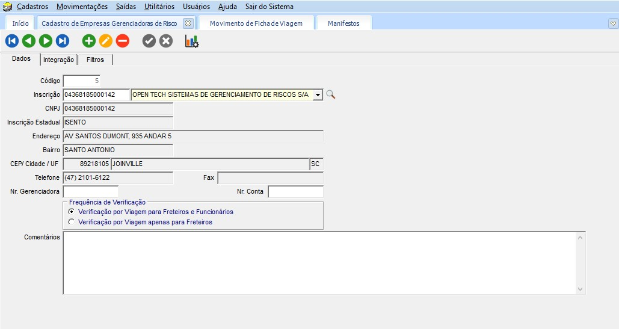The height and width of the screenshot is (329, 619).
Task: Go to last record button
Action: point(63,41)
